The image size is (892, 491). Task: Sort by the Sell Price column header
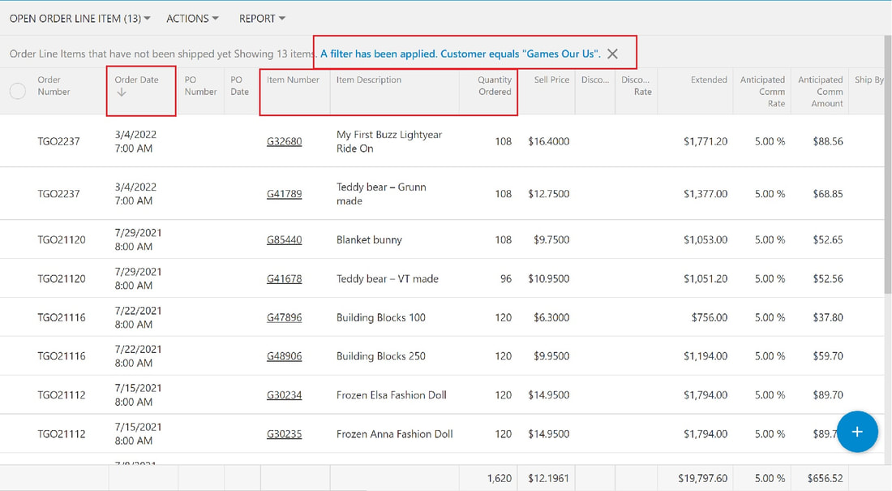pos(551,80)
